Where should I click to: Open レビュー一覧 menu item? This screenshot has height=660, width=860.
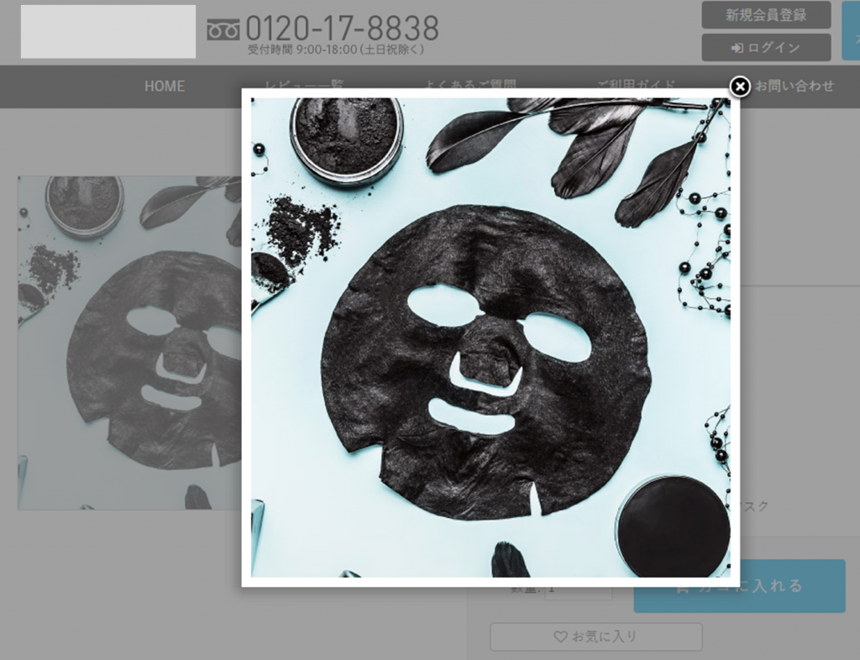(x=304, y=83)
